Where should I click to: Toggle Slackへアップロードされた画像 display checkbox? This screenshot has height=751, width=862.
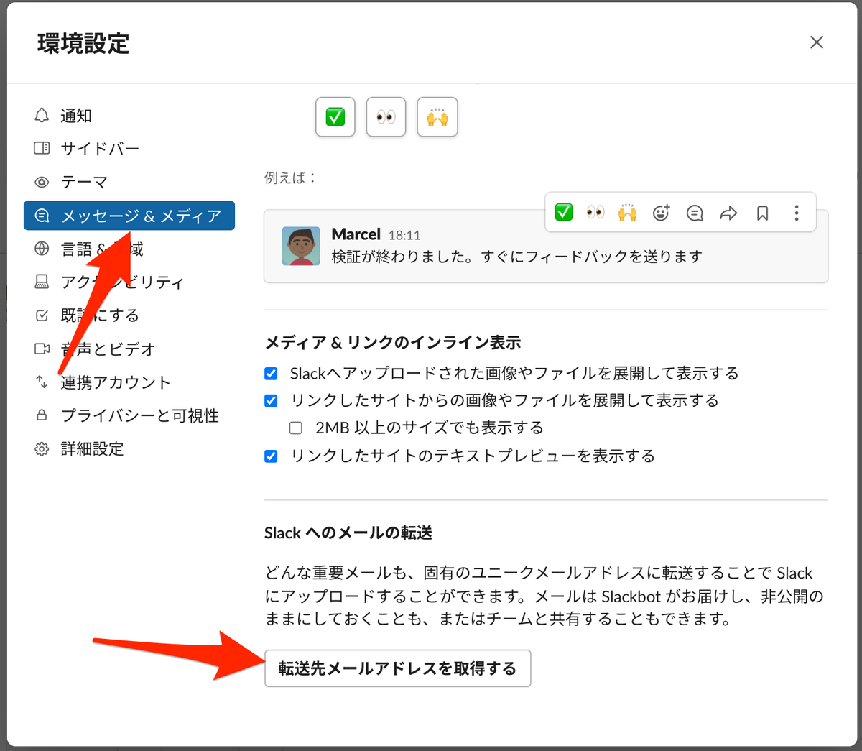point(271,373)
